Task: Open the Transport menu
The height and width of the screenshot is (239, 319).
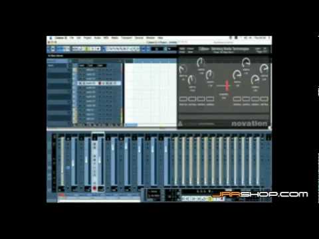Action: click(126, 38)
